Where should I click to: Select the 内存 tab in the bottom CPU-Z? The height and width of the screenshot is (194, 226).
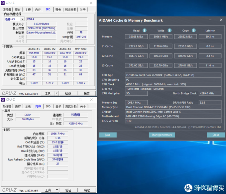coord(38,106)
